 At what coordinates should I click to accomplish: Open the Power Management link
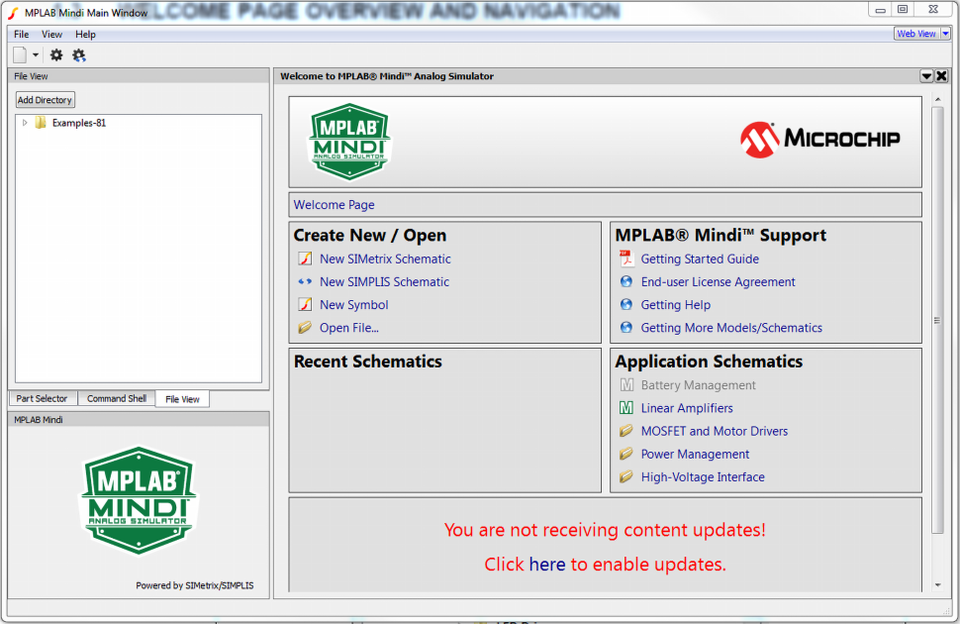point(695,455)
